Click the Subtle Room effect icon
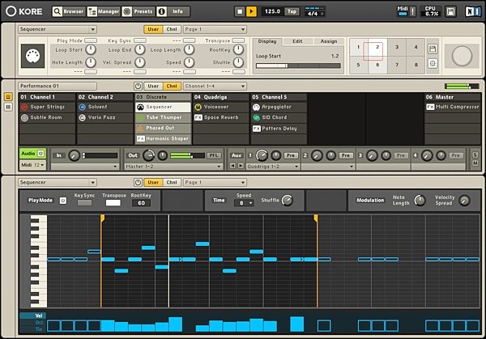Screen dimensions: 486x339 24,117
